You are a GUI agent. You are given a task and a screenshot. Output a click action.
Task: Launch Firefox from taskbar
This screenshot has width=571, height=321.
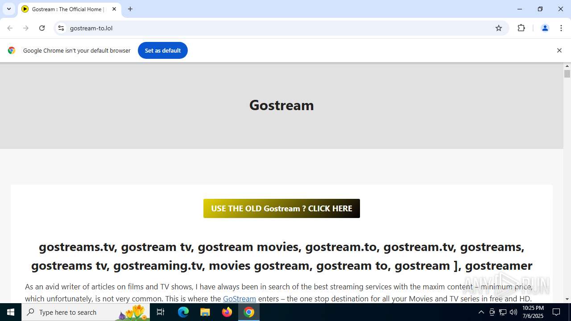[227, 312]
